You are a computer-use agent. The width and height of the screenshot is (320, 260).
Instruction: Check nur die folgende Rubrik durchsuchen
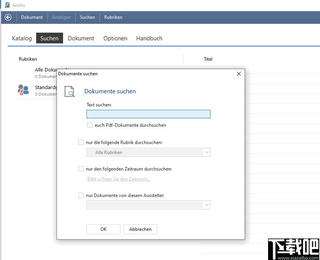(x=81, y=142)
